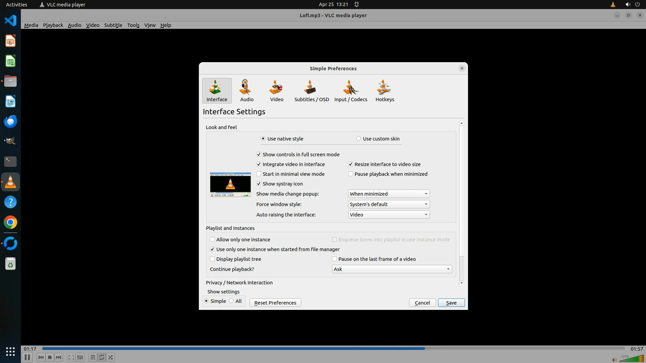
Task: Select the Input / Codecs category
Action: pos(350,90)
